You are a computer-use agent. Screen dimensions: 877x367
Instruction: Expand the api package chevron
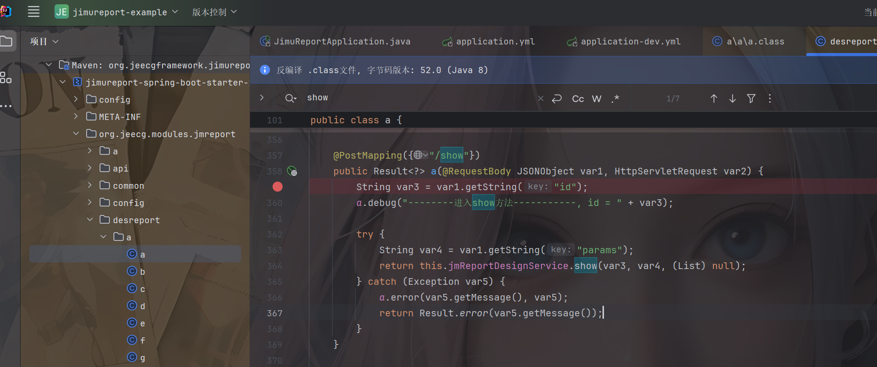(90, 168)
